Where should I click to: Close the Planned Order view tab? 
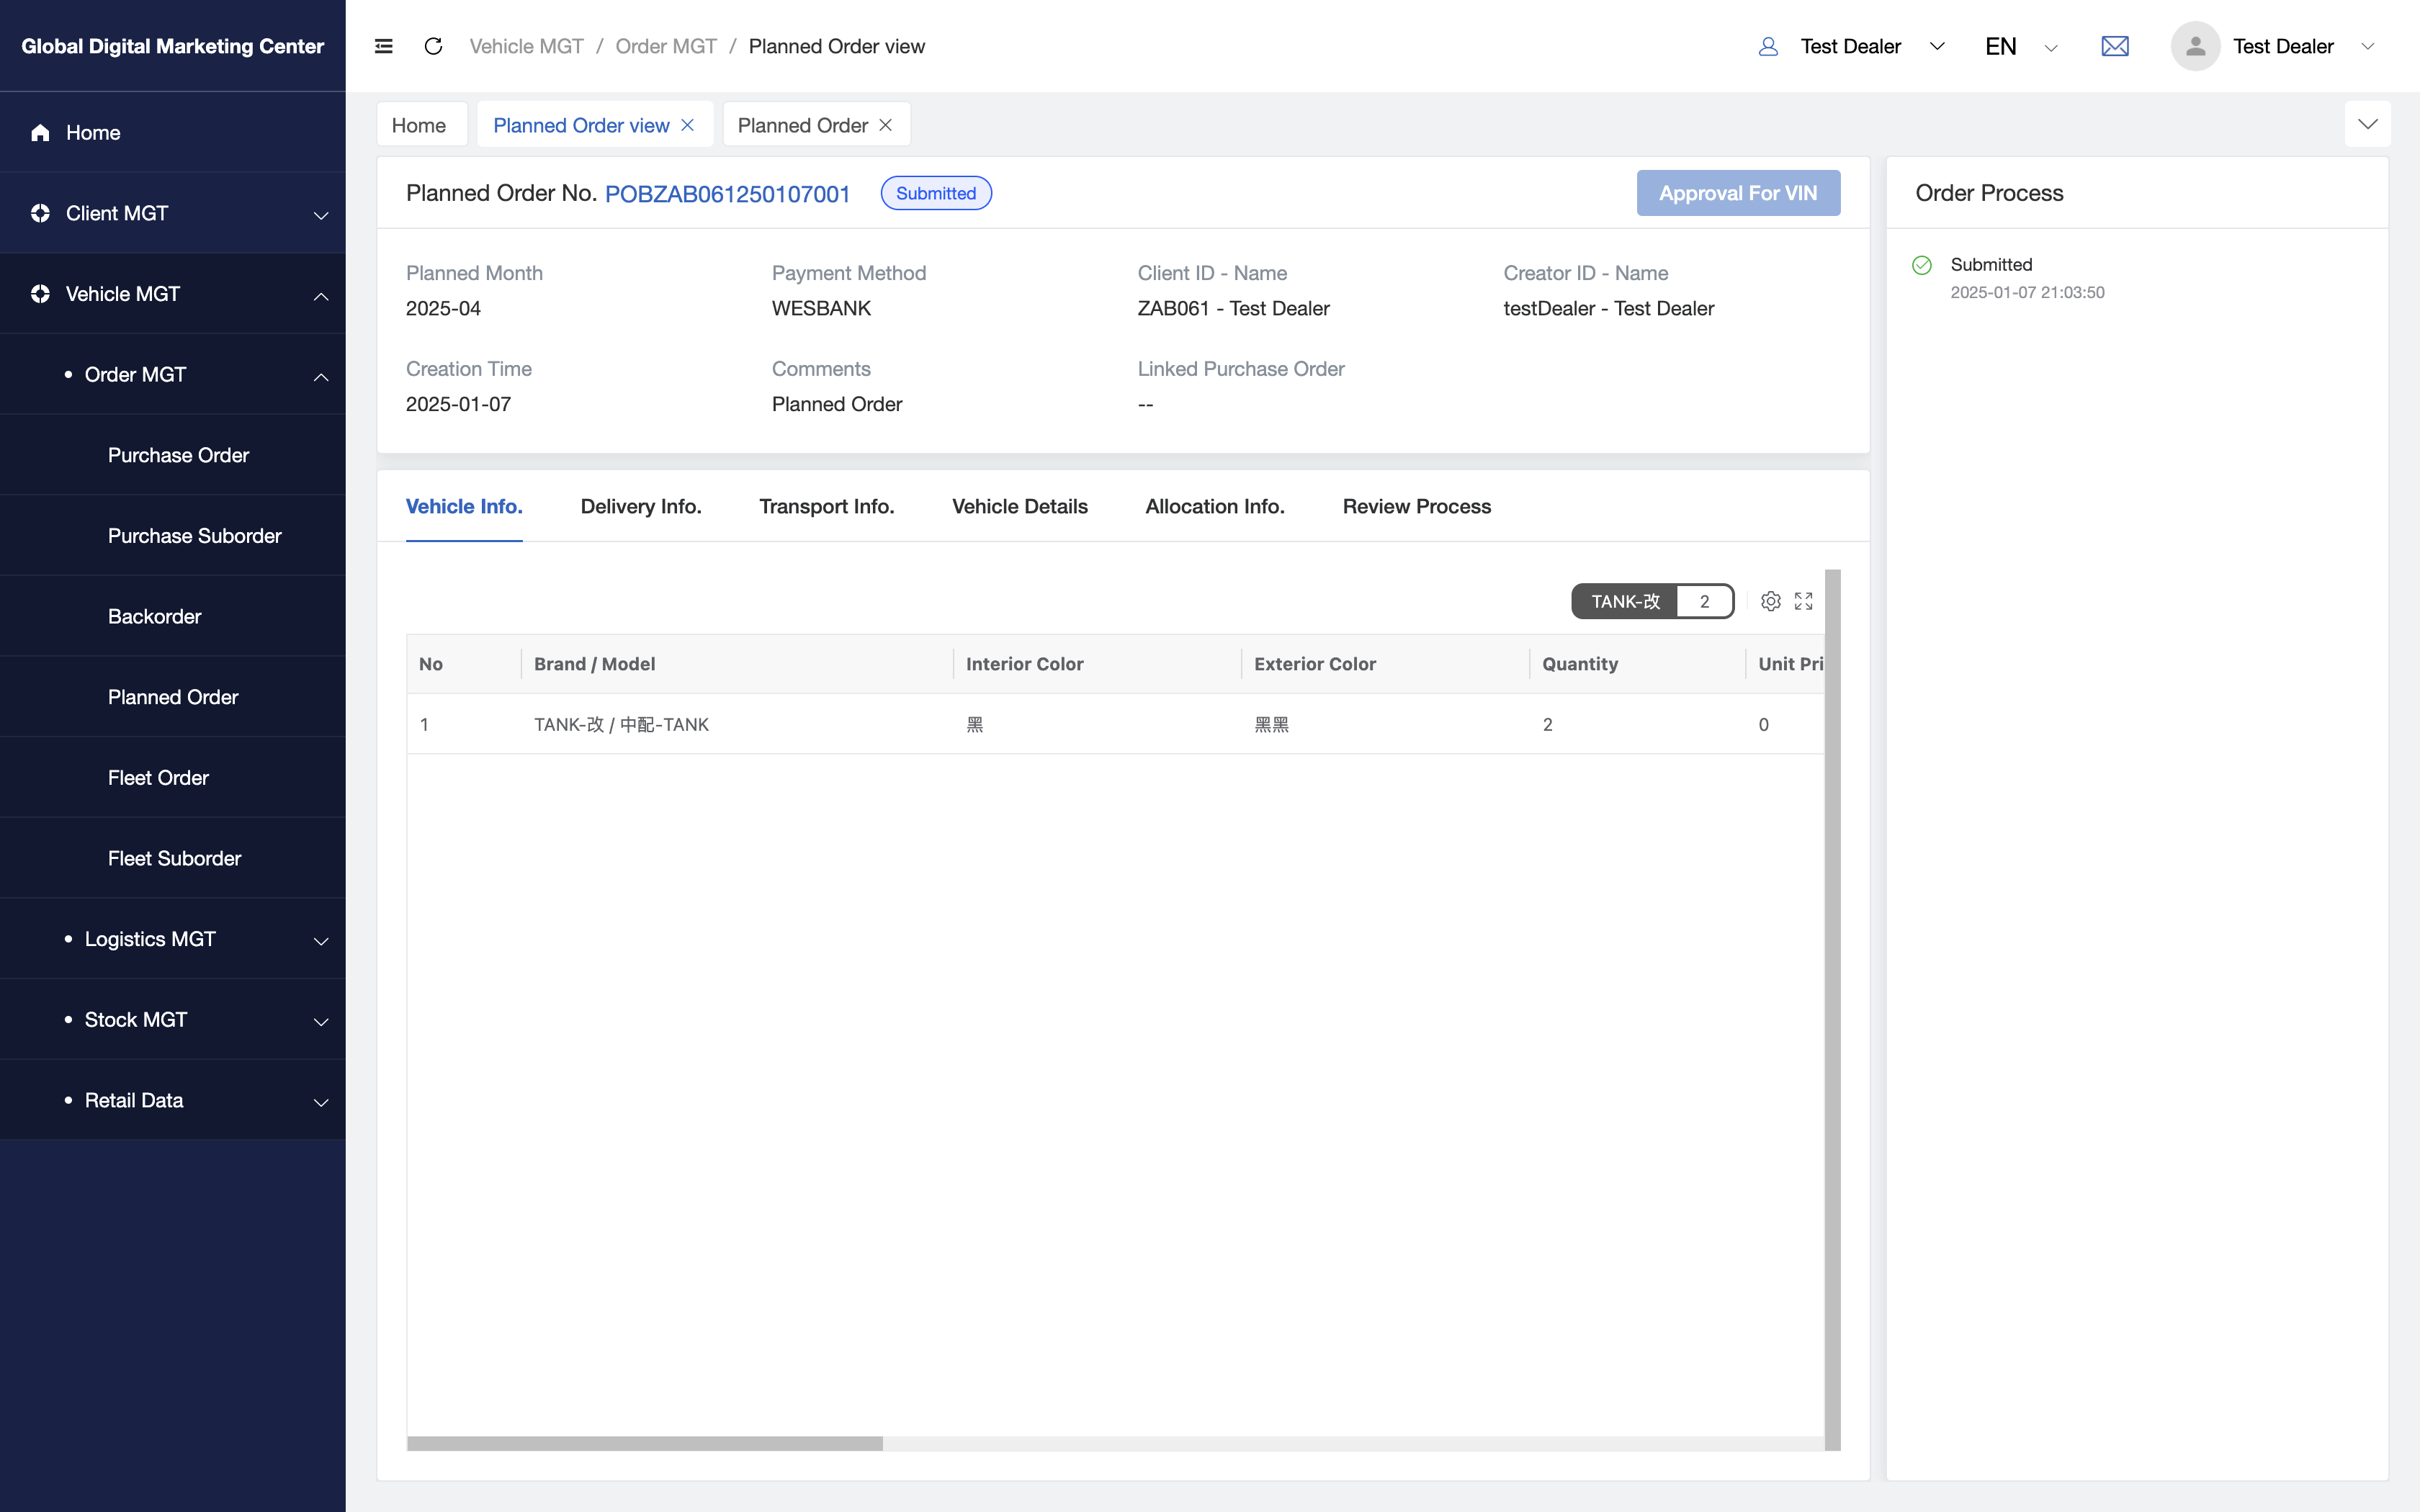click(688, 125)
